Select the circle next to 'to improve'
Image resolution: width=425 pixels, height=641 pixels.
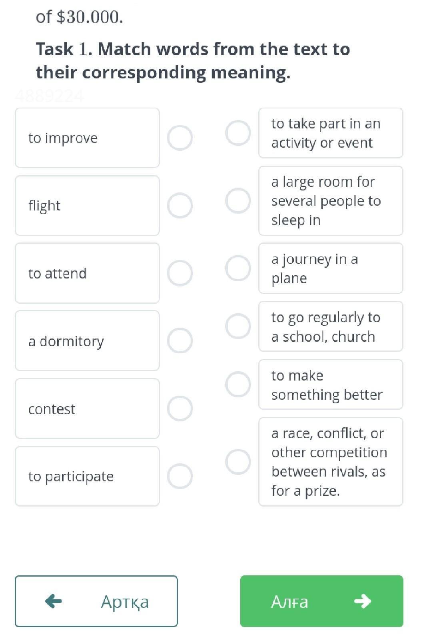(x=180, y=138)
